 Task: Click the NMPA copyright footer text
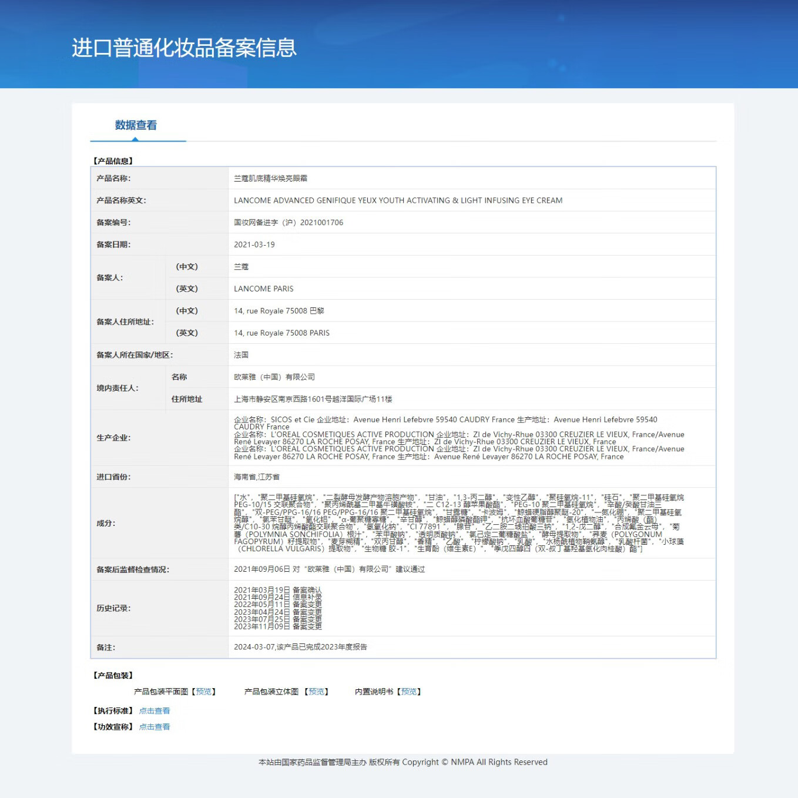coord(402,762)
